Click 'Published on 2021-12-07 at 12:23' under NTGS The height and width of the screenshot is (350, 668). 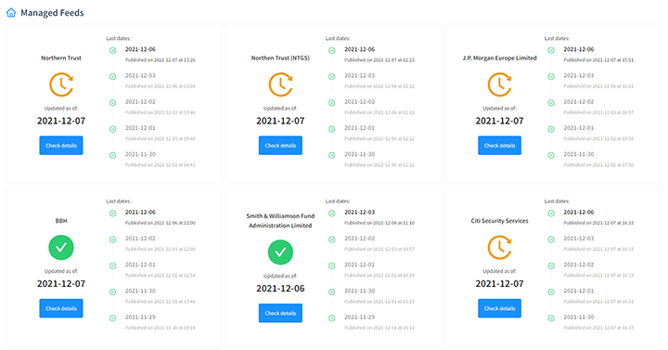(x=379, y=60)
